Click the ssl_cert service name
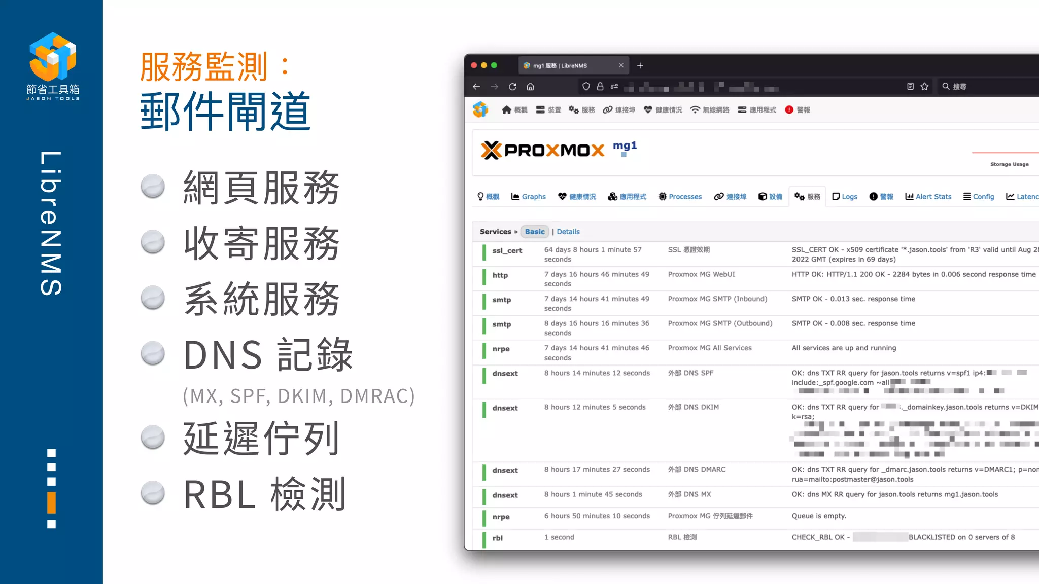Screen dimensions: 1039x584 tap(507, 250)
